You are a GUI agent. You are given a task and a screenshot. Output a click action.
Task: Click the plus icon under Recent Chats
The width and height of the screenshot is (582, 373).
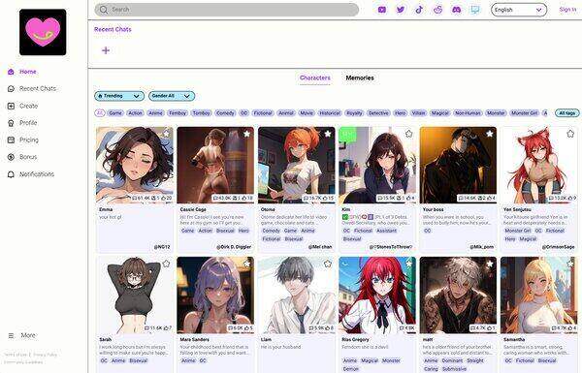point(106,50)
